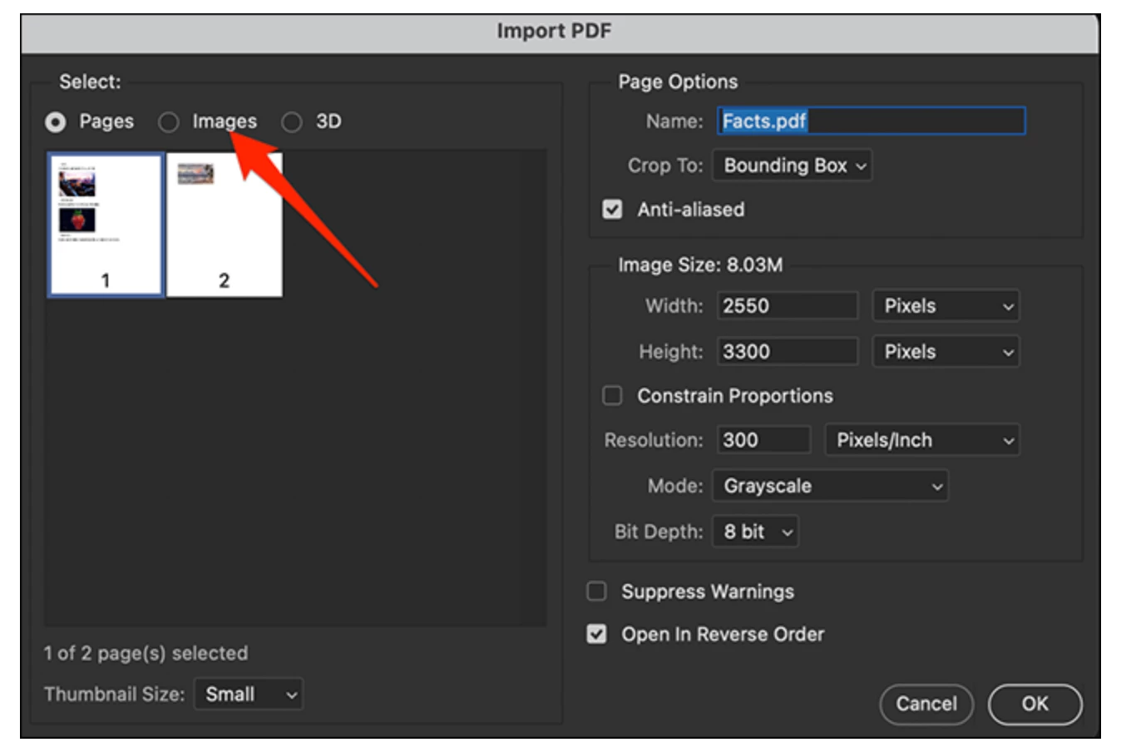
Task: Enable the Suppress Warnings checkbox
Action: pos(597,591)
